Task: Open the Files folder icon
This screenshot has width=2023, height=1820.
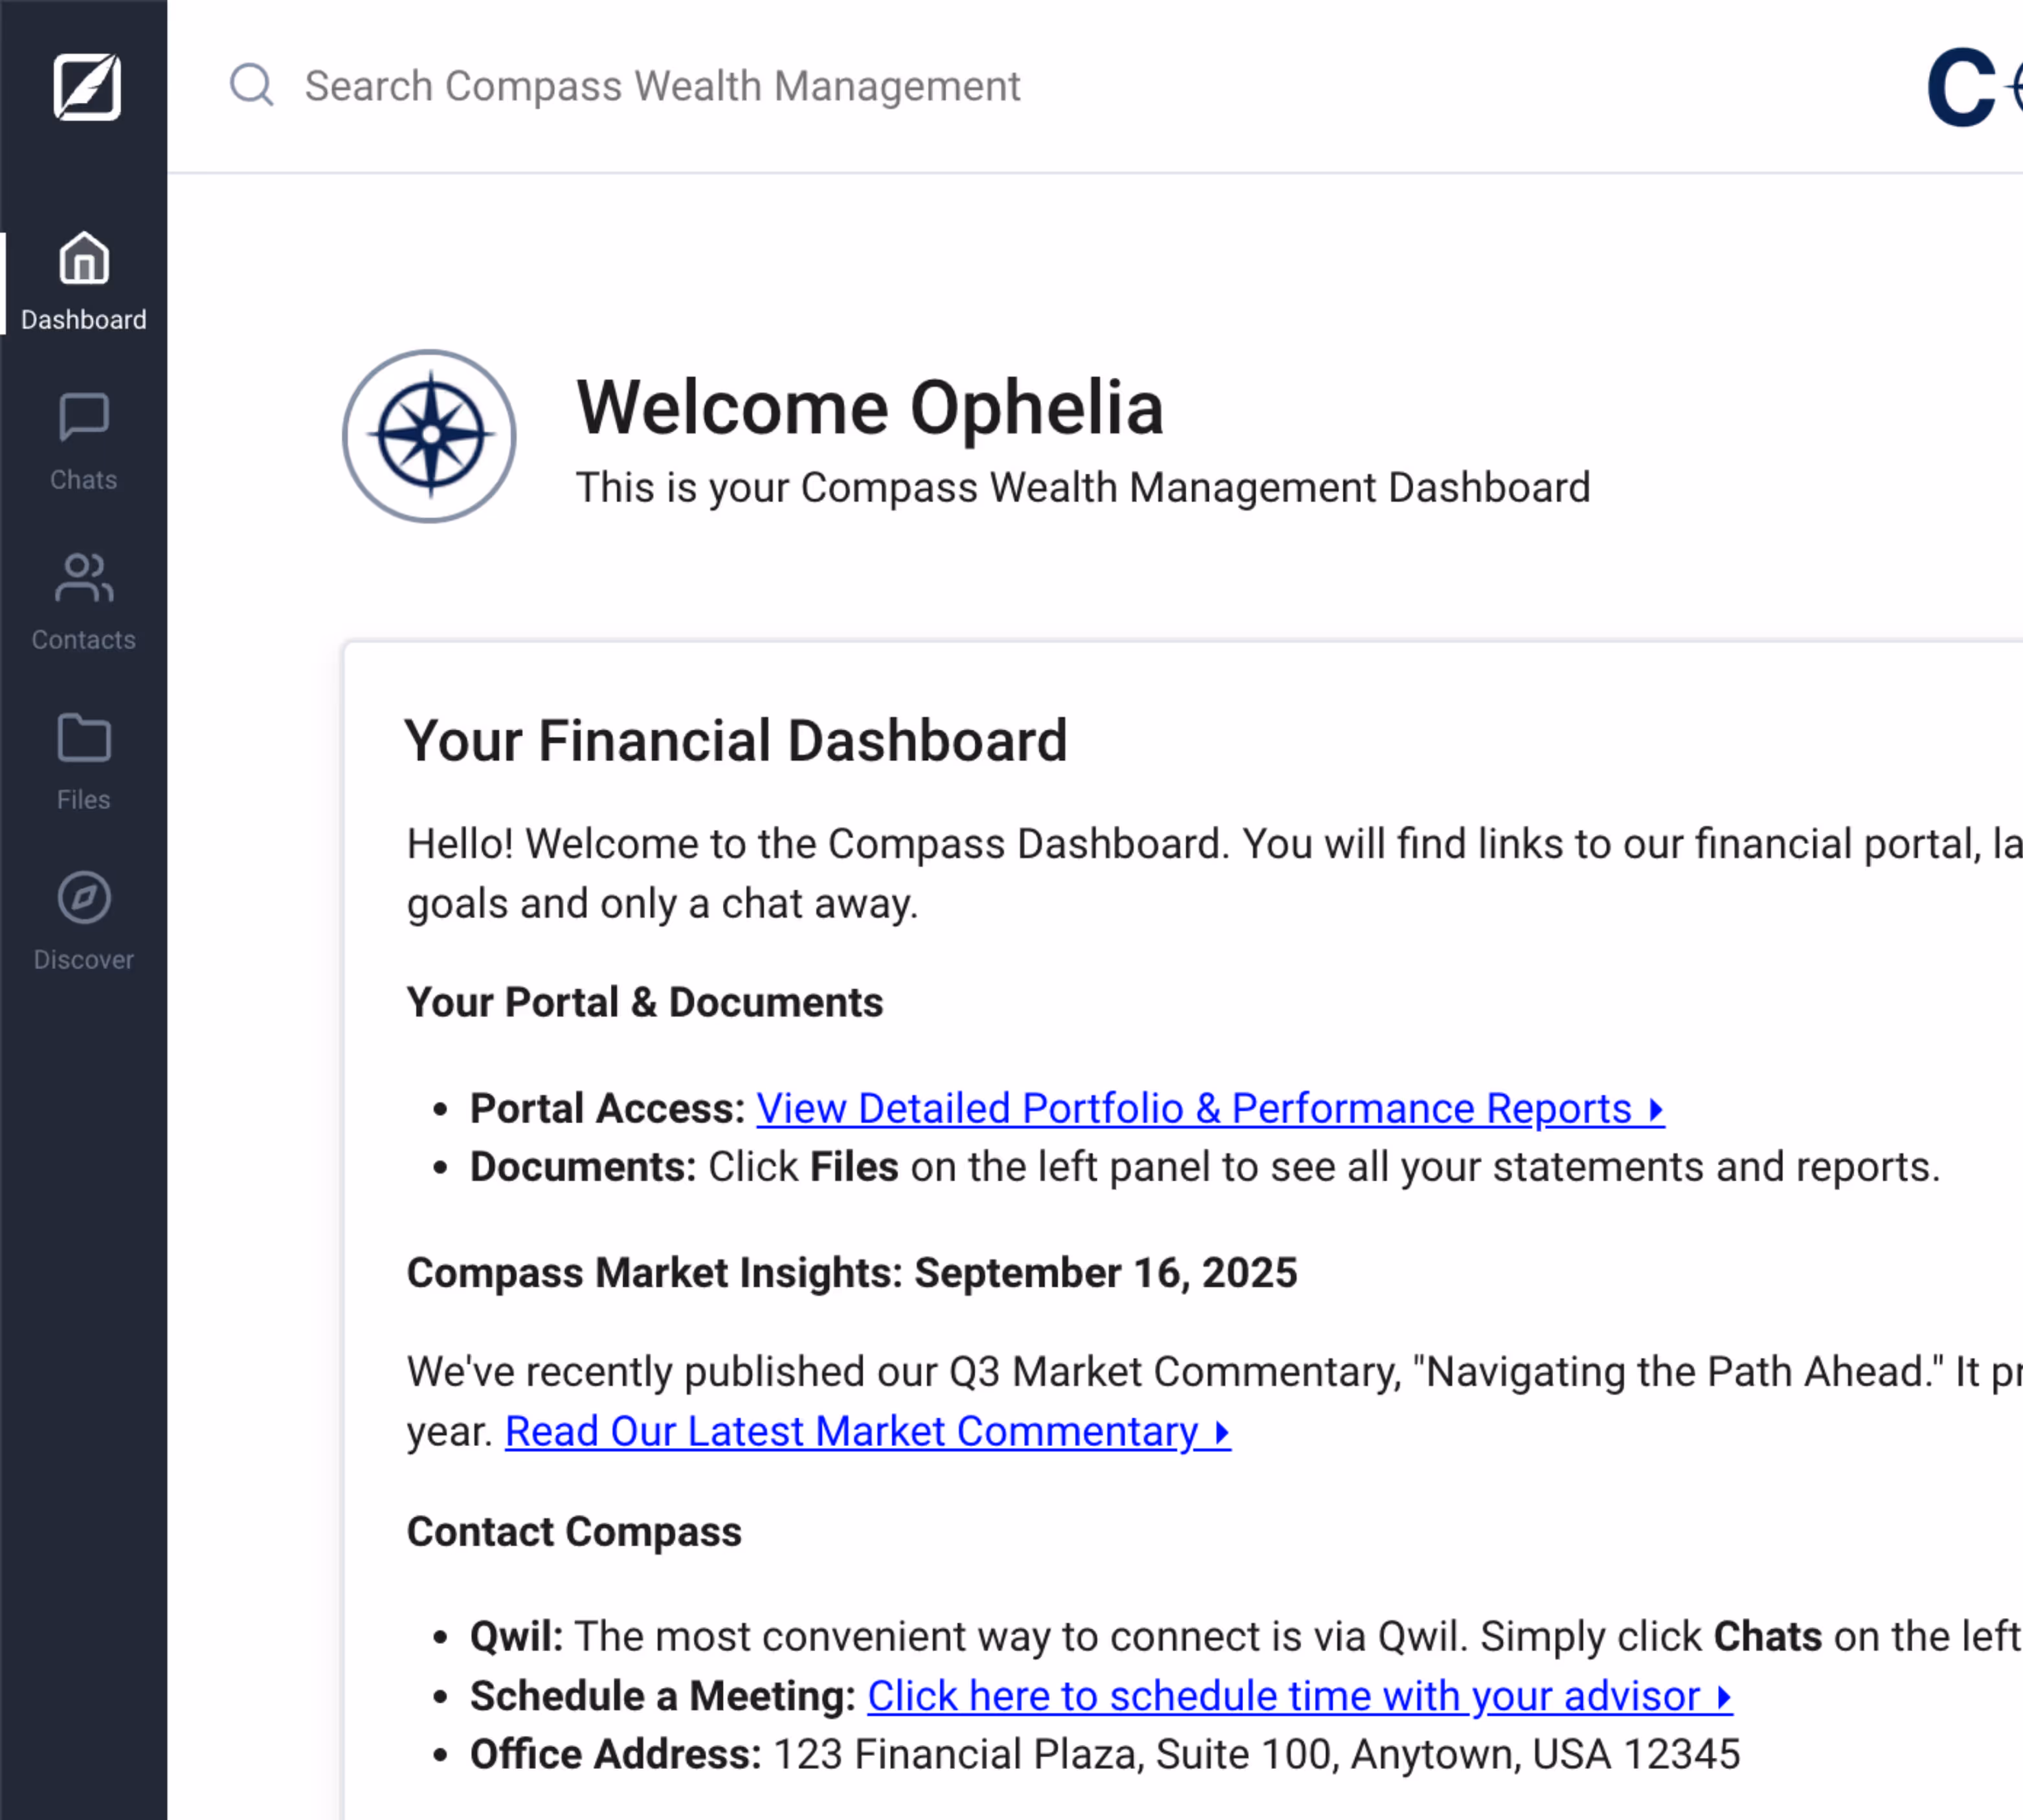Action: point(84,738)
